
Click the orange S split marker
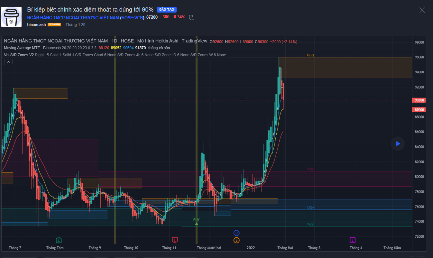[x=236, y=240]
